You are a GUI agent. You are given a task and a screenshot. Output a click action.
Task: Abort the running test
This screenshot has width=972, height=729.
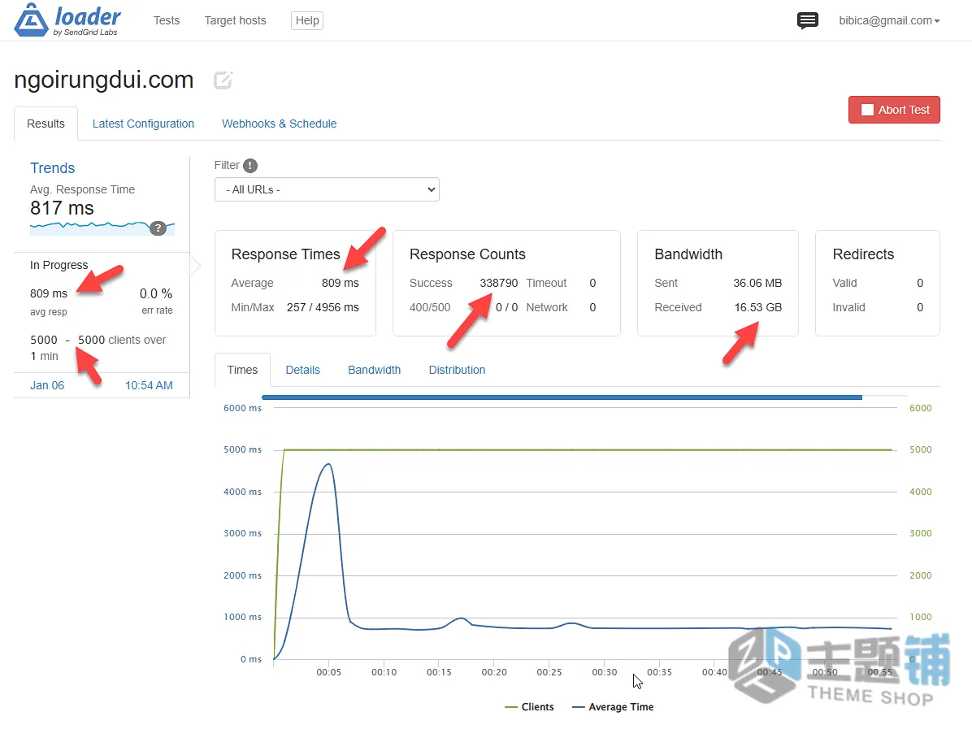894,110
